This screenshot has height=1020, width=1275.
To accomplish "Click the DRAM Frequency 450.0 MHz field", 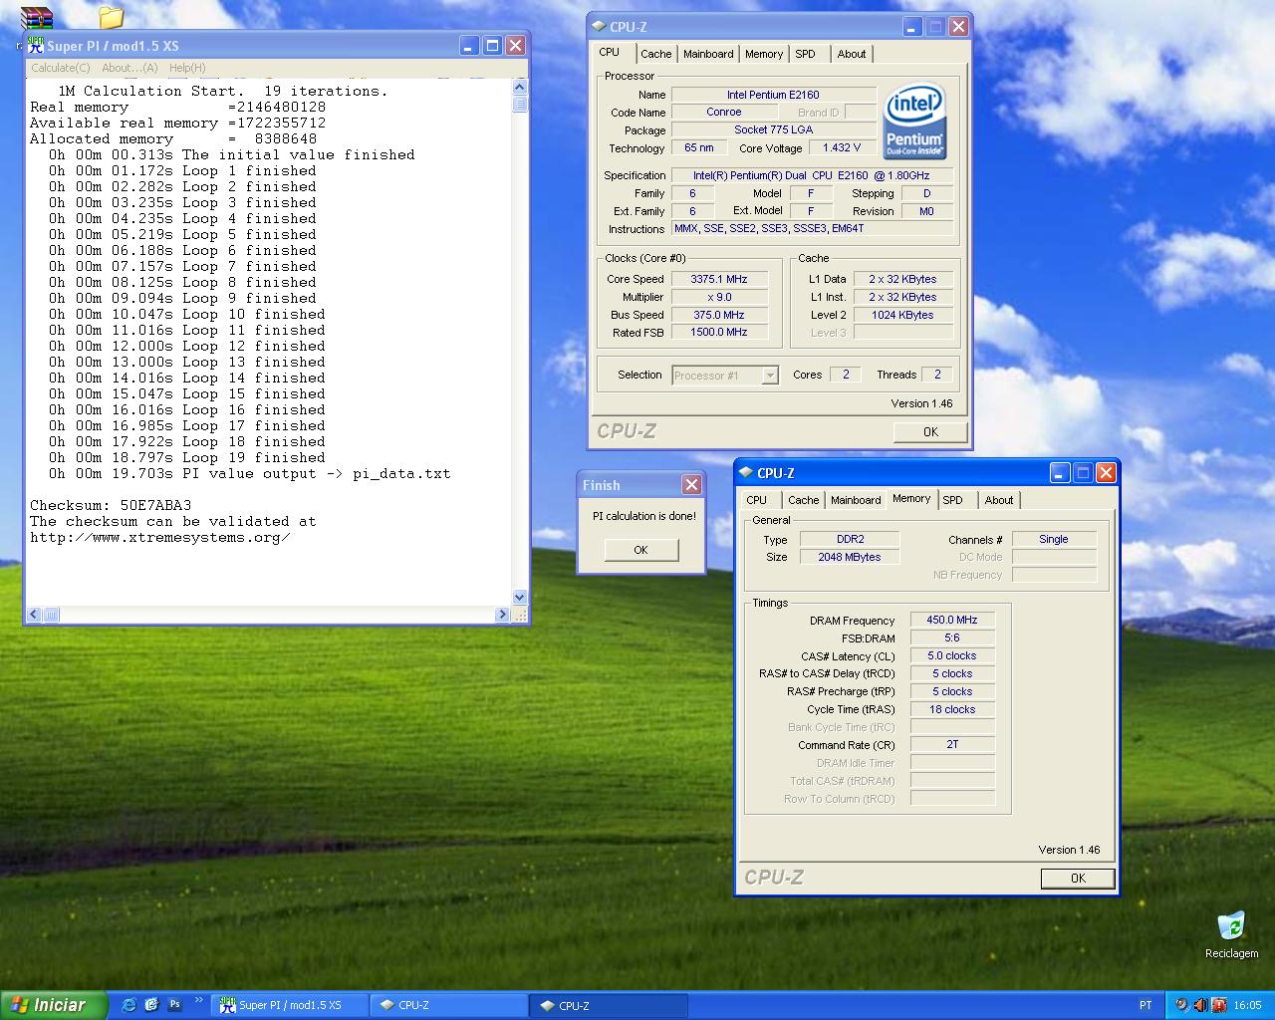I will 952,620.
